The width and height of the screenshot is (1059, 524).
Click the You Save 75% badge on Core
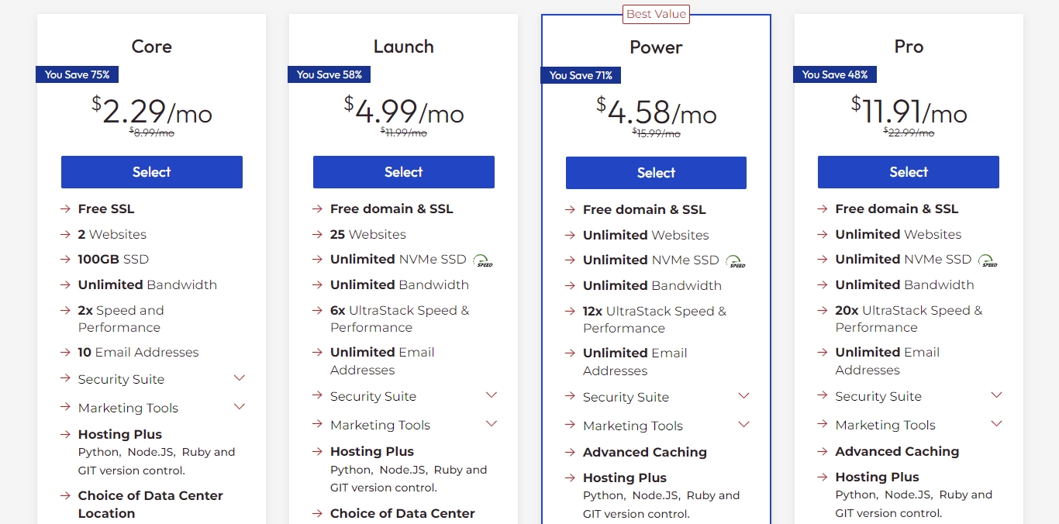78,75
